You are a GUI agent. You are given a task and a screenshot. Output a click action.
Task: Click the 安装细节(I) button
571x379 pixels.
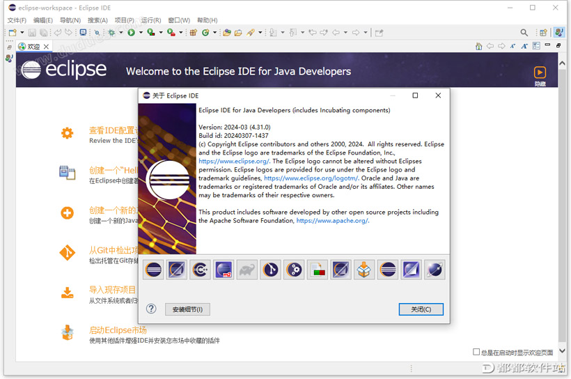[x=187, y=309]
